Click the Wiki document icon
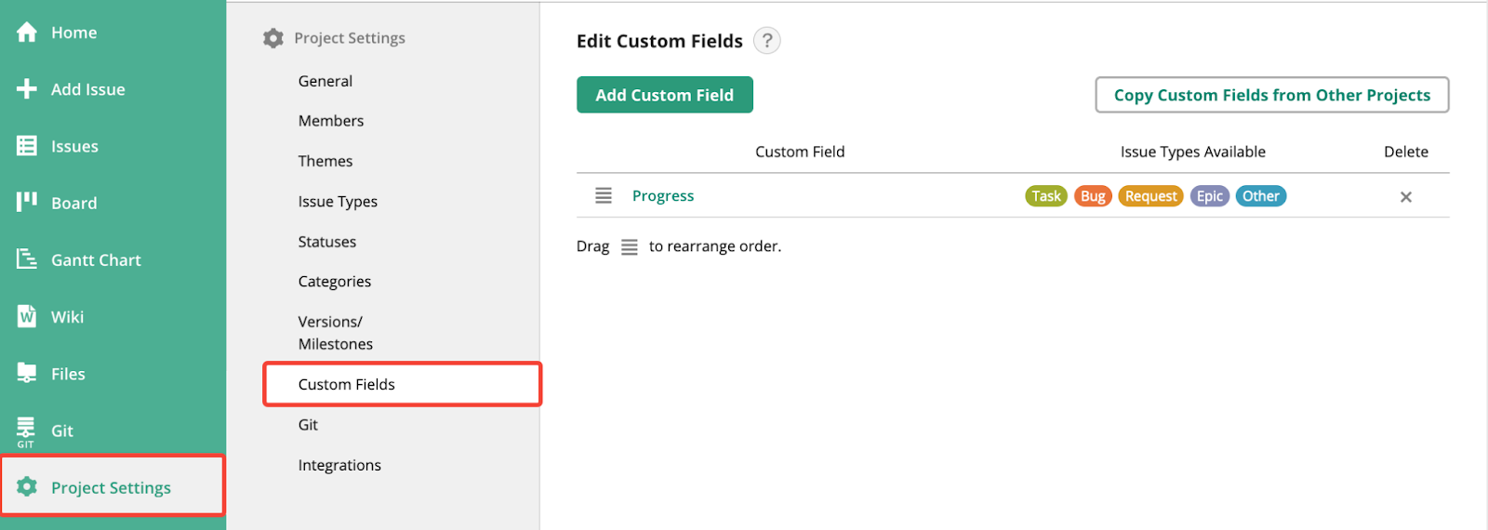This screenshot has height=530, width=1488. tap(27, 317)
